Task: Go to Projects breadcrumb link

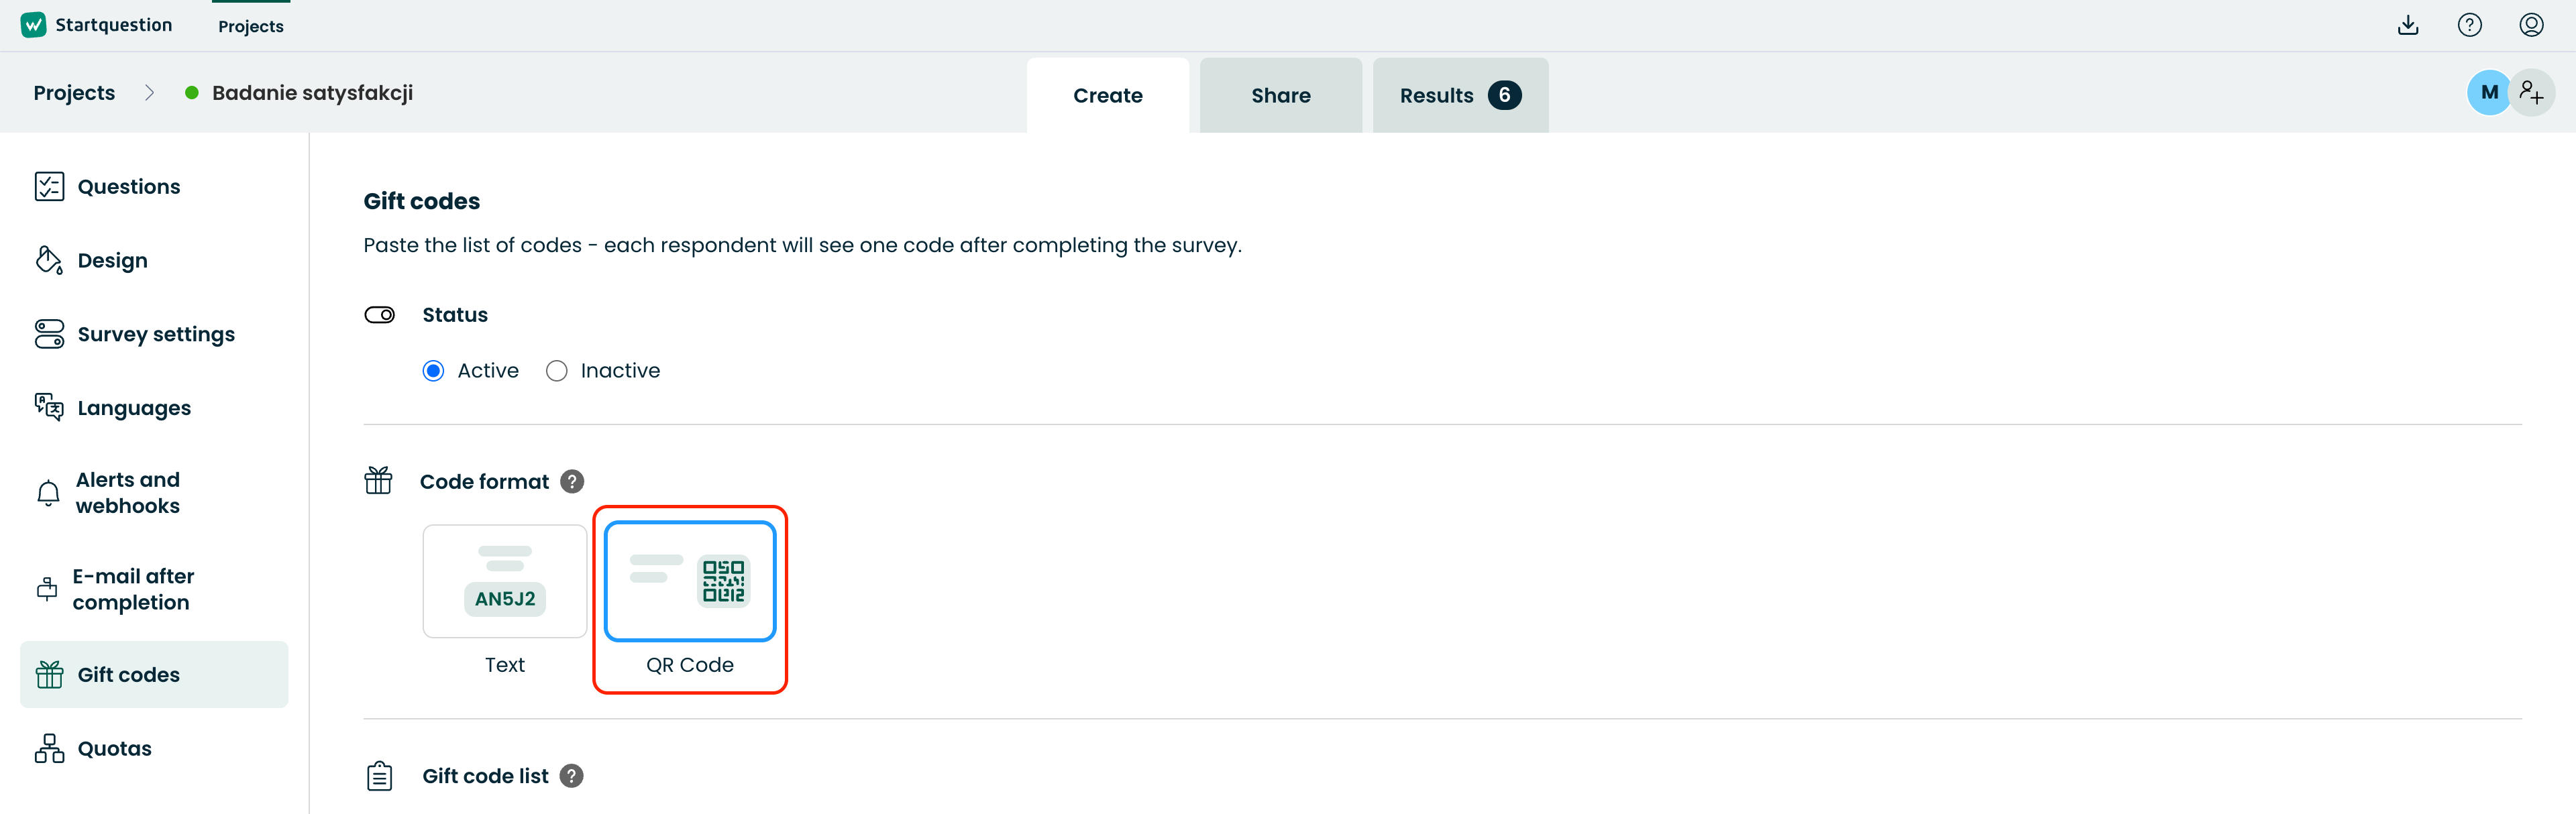Action: pyautogui.click(x=74, y=93)
